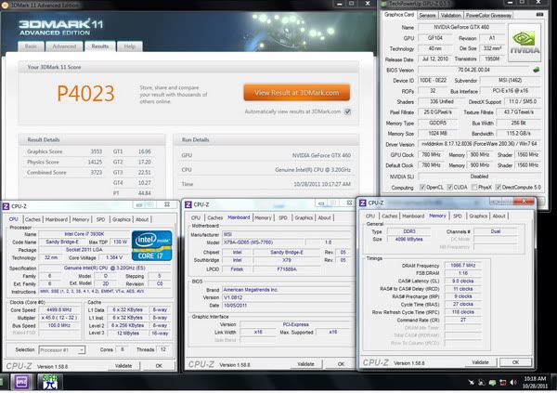Open the Help tab in 3DMark 11
The height and width of the screenshot is (393, 557).
[130, 46]
